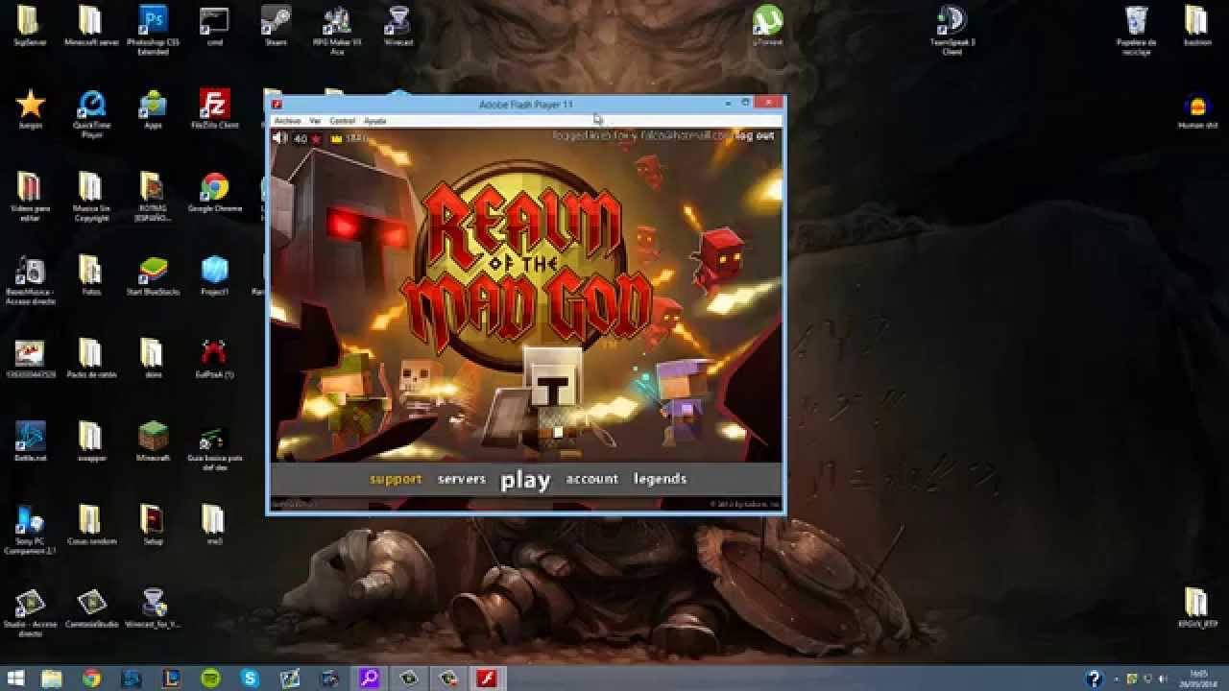
Task: Open File Explorer from the taskbar
Action: pyautogui.click(x=52, y=679)
